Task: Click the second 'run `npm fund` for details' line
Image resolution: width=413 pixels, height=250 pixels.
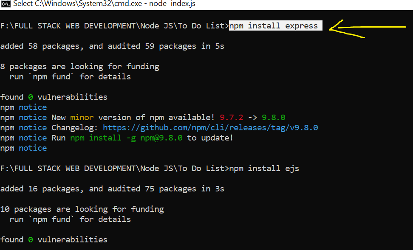Action: coord(70,219)
